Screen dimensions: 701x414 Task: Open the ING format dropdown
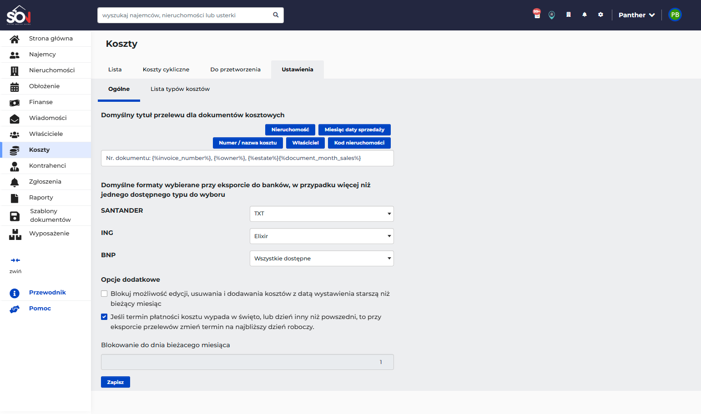click(x=322, y=236)
